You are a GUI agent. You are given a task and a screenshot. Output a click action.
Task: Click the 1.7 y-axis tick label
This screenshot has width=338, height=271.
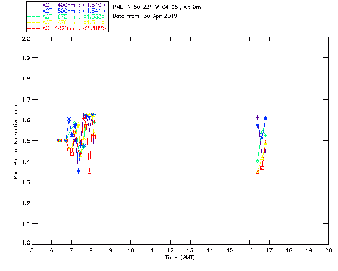(x=26, y=100)
